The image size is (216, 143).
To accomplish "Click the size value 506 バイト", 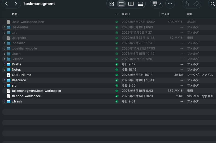I will point(175,22).
